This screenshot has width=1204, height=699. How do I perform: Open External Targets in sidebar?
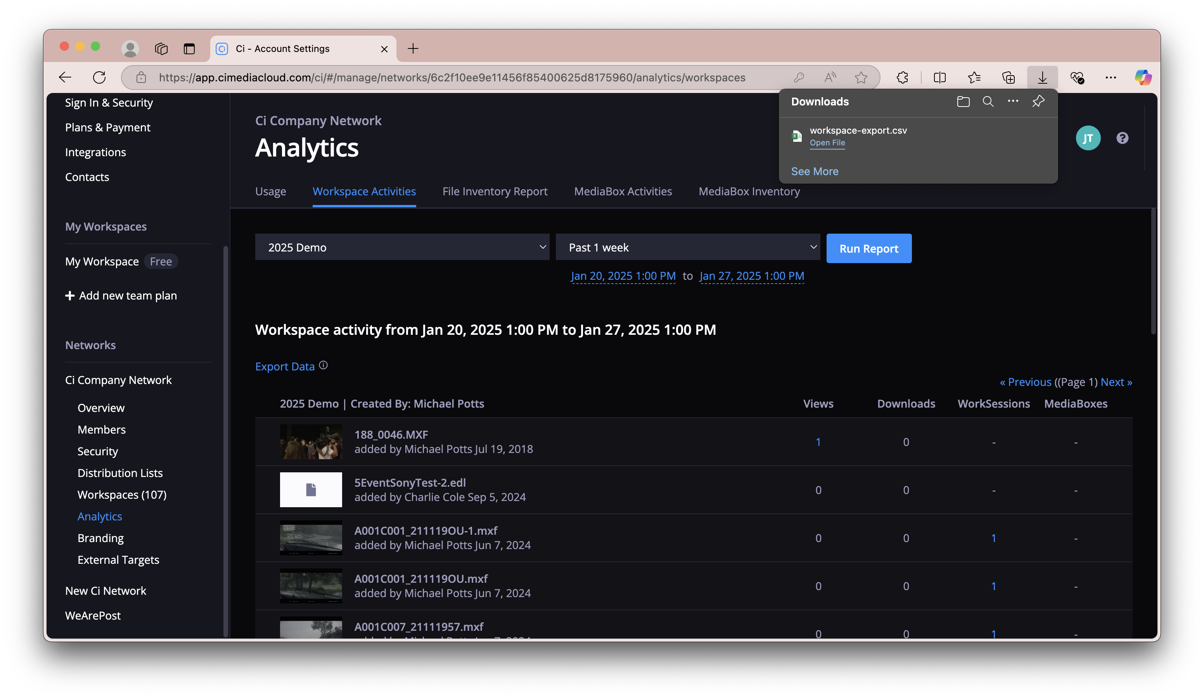[118, 560]
